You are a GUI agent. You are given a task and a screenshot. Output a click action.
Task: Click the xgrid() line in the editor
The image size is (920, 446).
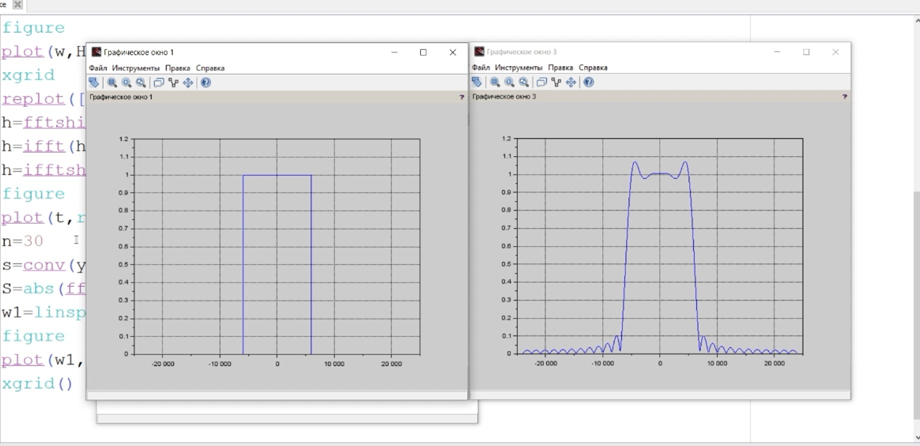[37, 384]
